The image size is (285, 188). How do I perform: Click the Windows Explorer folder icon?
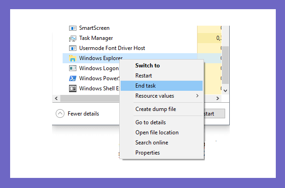point(73,58)
